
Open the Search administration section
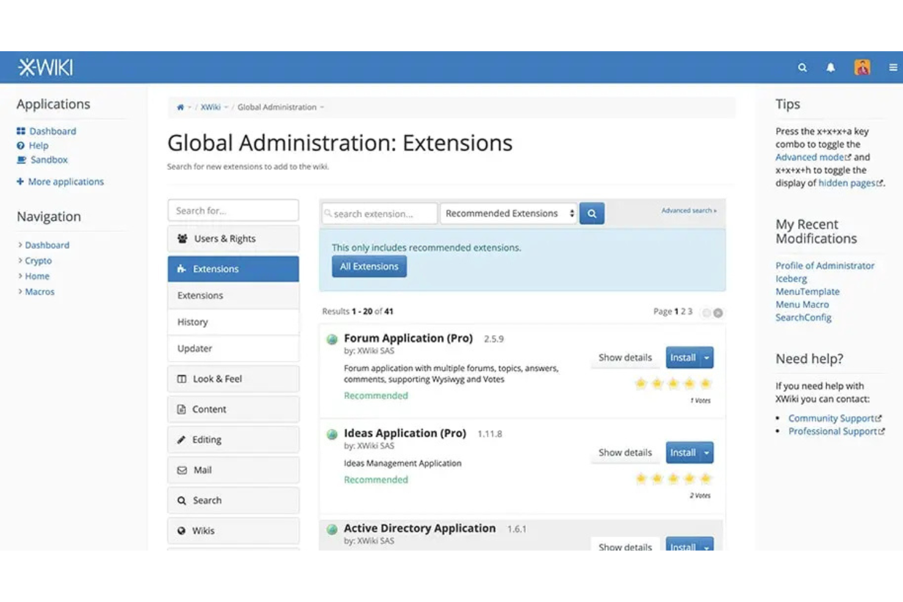[233, 500]
